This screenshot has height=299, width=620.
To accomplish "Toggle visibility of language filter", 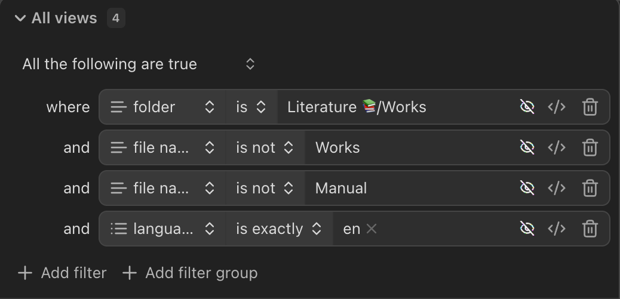I will [527, 229].
